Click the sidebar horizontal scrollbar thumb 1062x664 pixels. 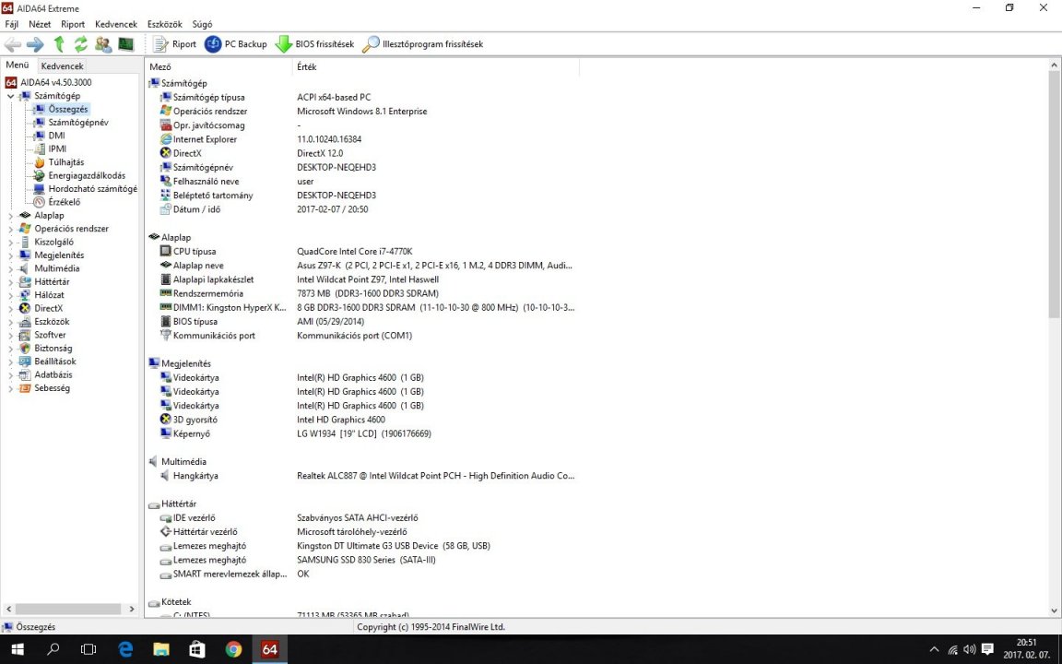coord(67,609)
